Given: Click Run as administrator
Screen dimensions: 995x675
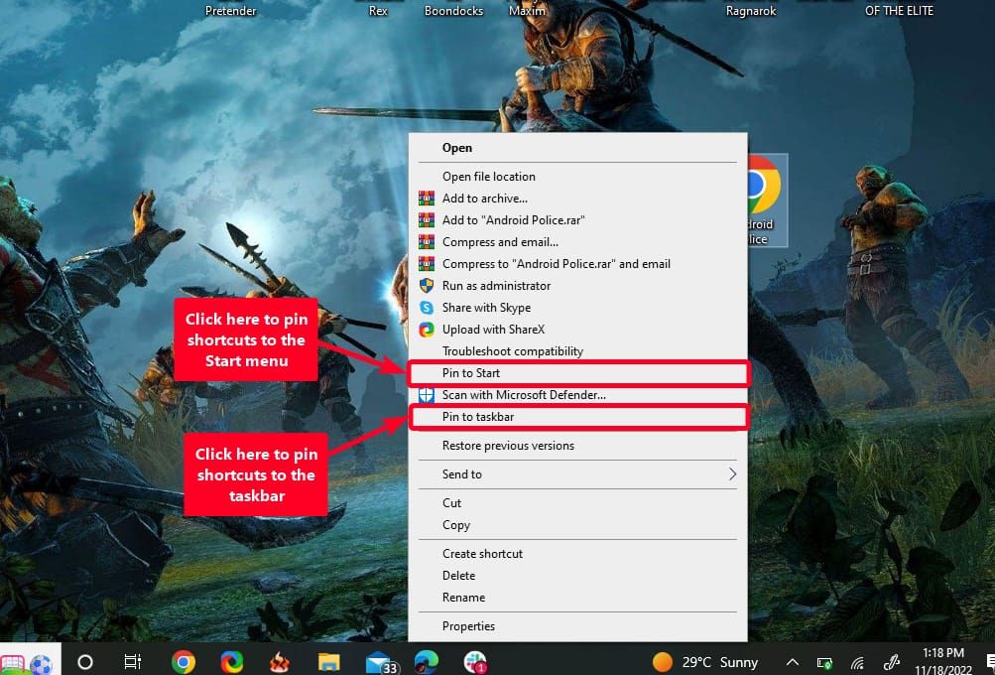Looking at the screenshot, I should (x=496, y=286).
